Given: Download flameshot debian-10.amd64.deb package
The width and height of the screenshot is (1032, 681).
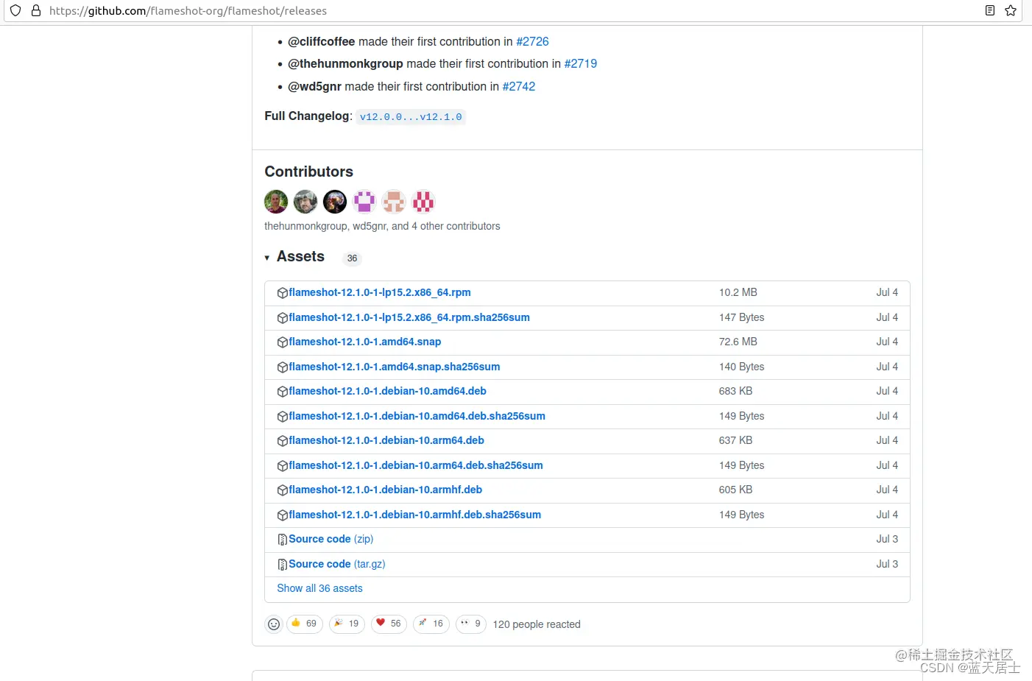Looking at the screenshot, I should [x=387, y=392].
